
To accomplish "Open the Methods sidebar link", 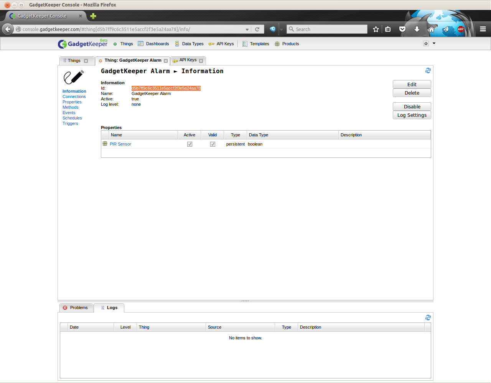I will point(71,107).
